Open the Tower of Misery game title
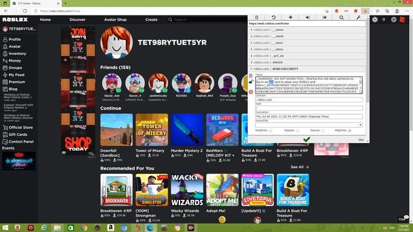Screen dimensions: 413x232 150,151
